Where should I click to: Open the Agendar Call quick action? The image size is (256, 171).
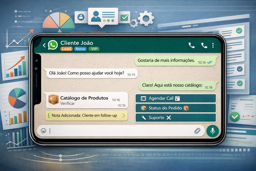point(175,98)
